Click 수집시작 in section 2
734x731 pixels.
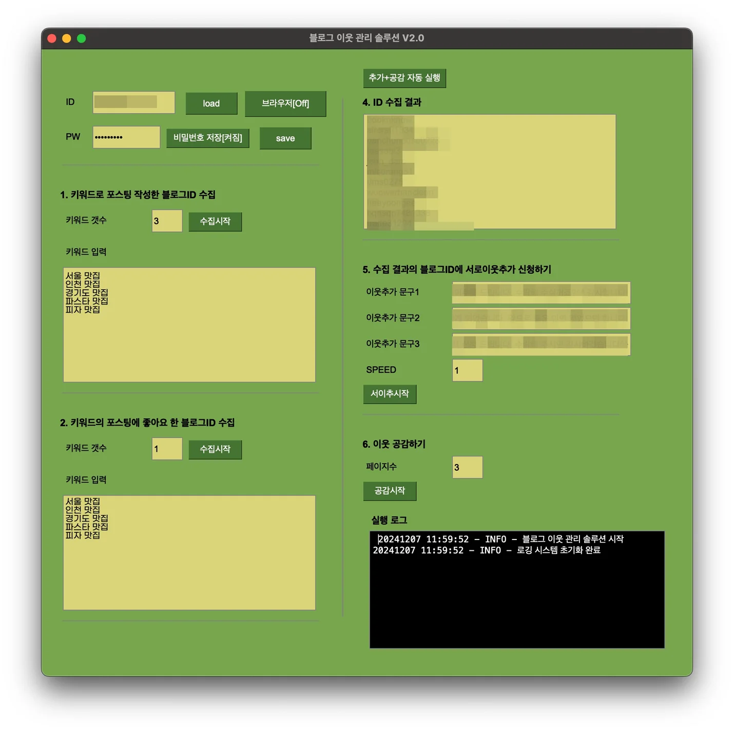[215, 450]
